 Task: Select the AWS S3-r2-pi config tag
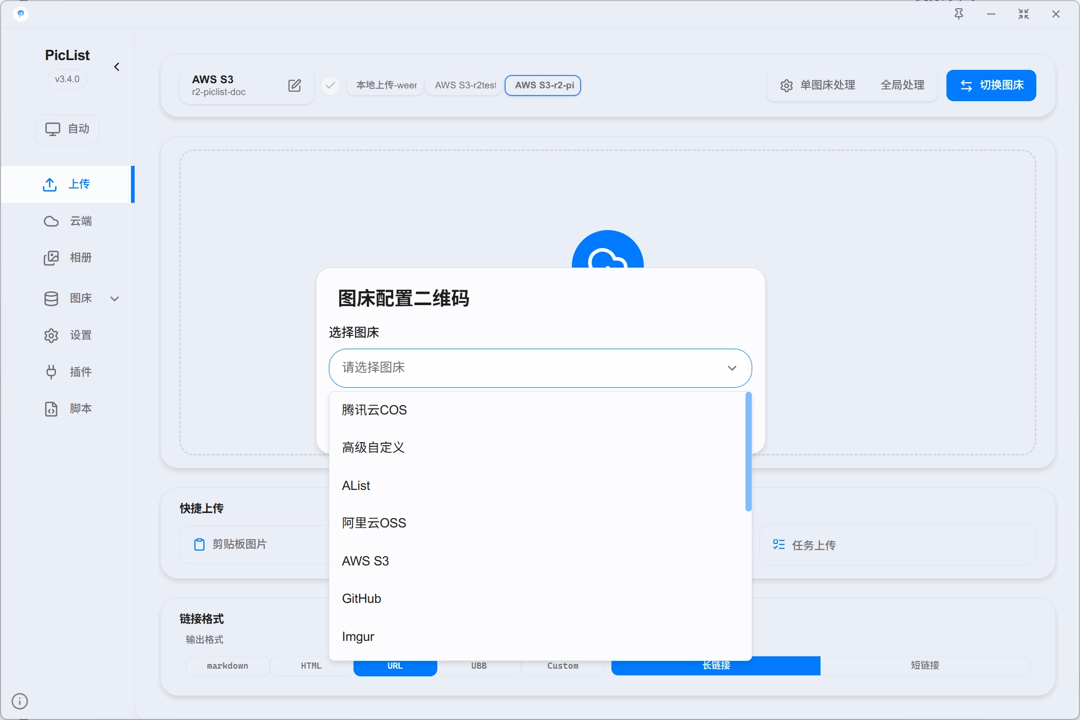(544, 85)
